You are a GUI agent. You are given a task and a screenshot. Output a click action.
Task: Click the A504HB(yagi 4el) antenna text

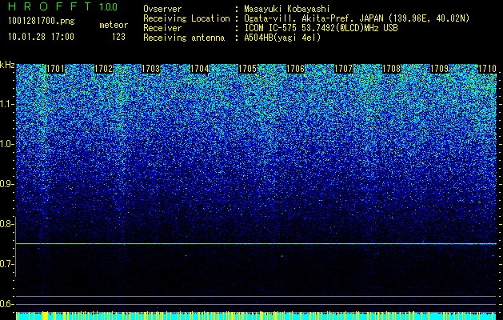[282, 38]
